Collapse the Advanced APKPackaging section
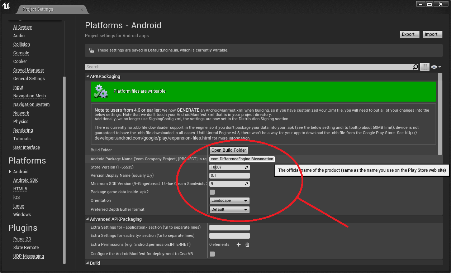 (87, 219)
